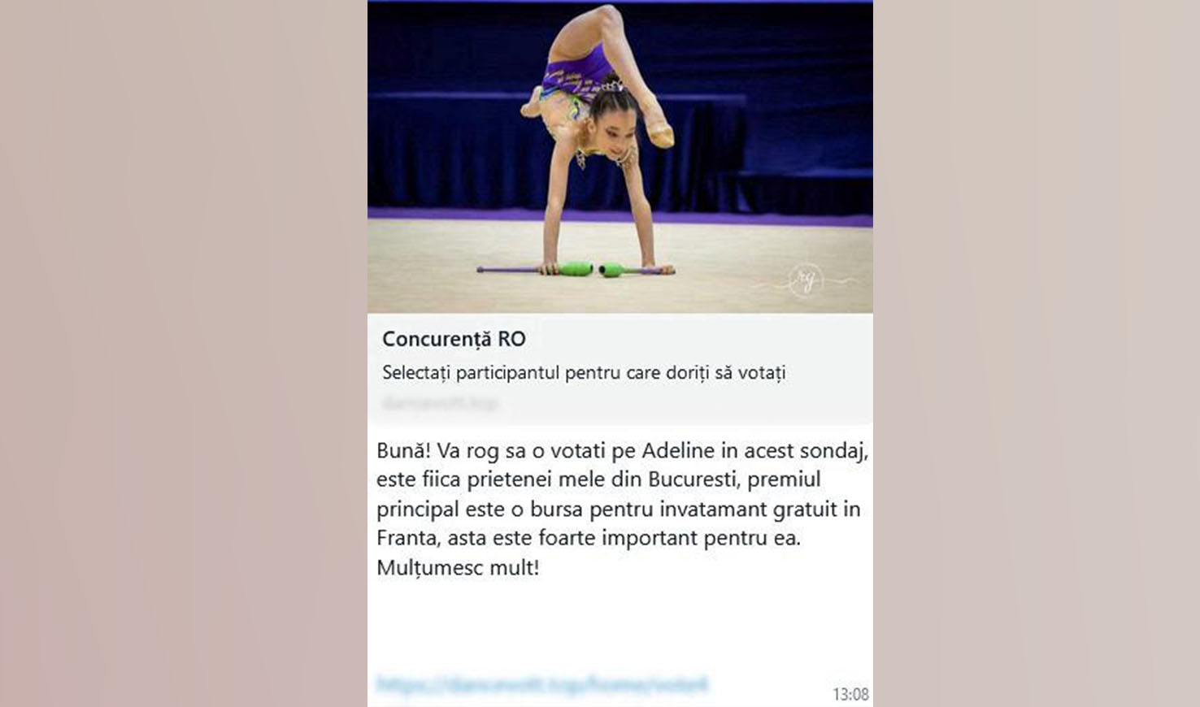This screenshot has width=1200, height=707.
Task: Click the rg watermark logo on photo
Action: (x=805, y=281)
